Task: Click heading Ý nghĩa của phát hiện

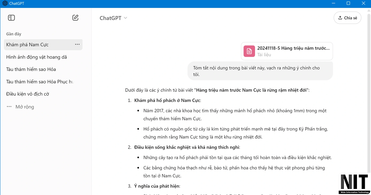Action: (157, 186)
